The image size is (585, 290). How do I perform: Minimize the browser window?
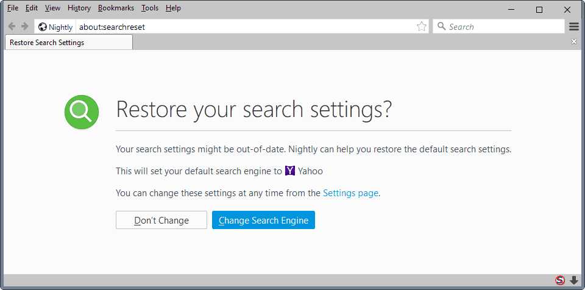pyautogui.click(x=511, y=10)
